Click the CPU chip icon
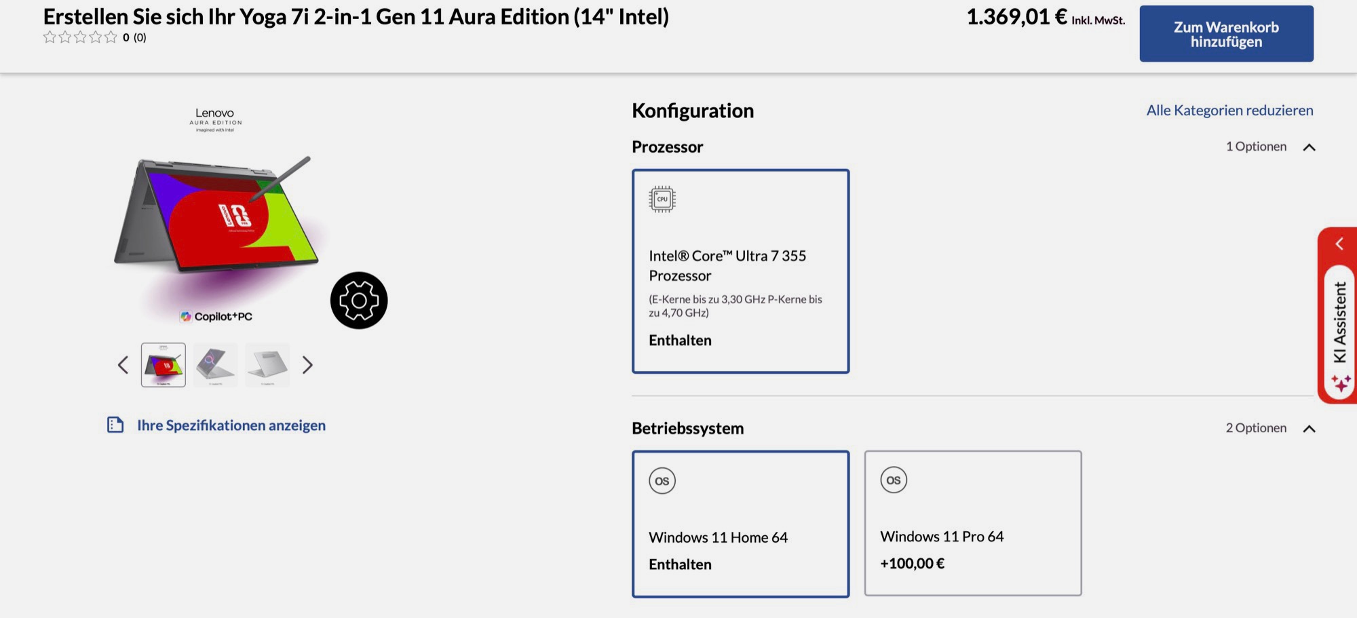Image resolution: width=1357 pixels, height=618 pixels. point(662,199)
